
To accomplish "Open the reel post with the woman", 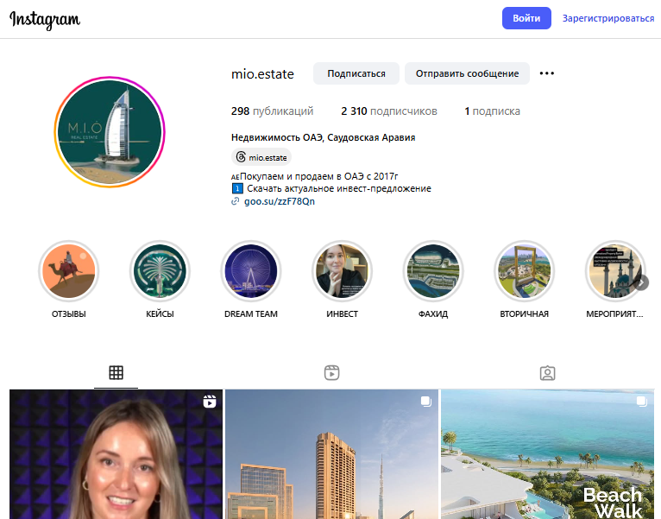I will (x=116, y=454).
